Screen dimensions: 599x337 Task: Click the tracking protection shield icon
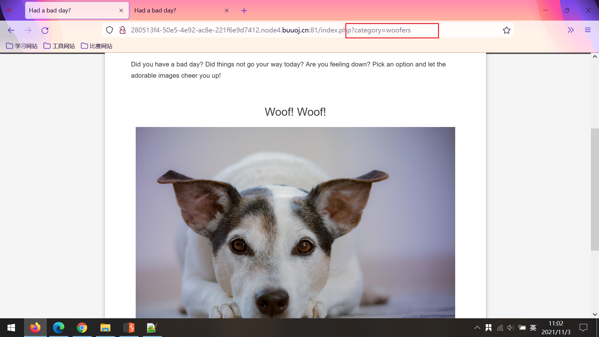tap(110, 30)
